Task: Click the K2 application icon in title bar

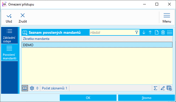Action: tap(5, 4)
